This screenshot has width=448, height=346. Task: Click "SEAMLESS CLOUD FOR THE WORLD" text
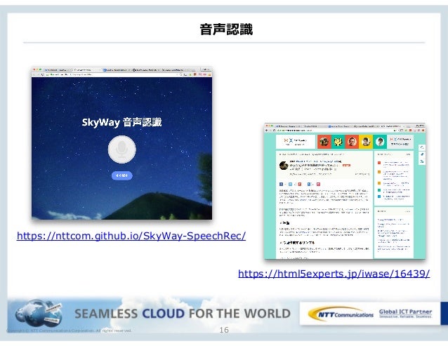(x=183, y=314)
